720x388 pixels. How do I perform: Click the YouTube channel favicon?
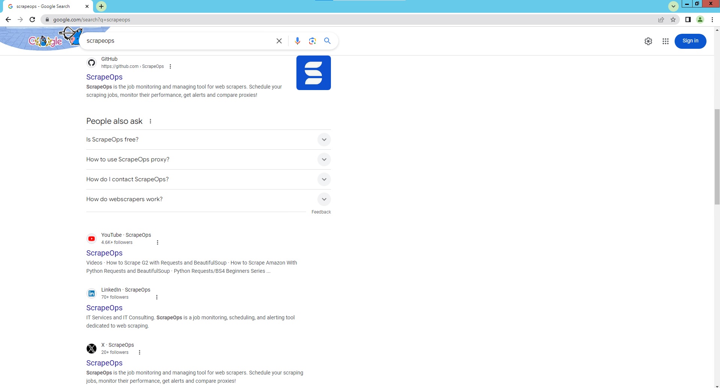pos(91,238)
